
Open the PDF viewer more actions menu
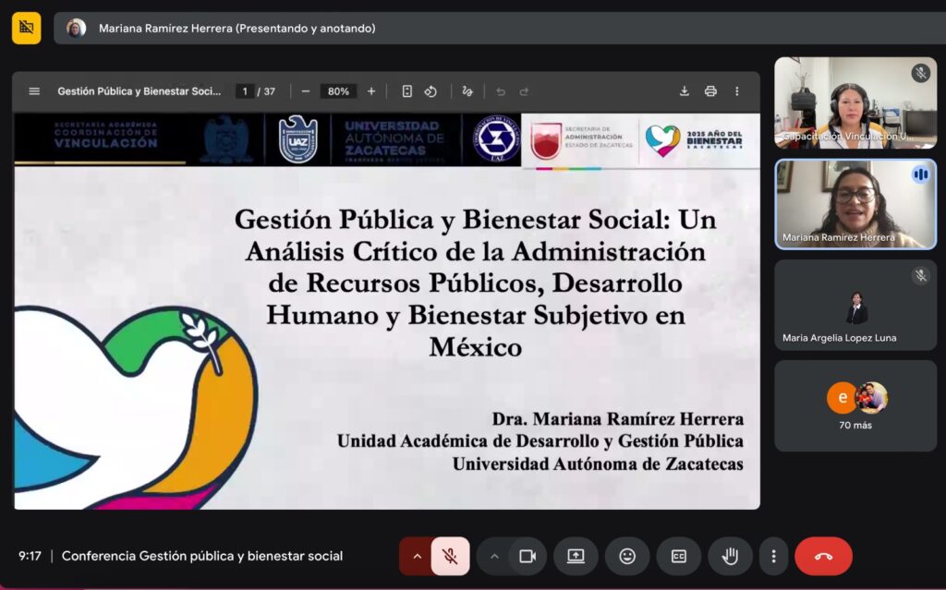pyautogui.click(x=736, y=91)
